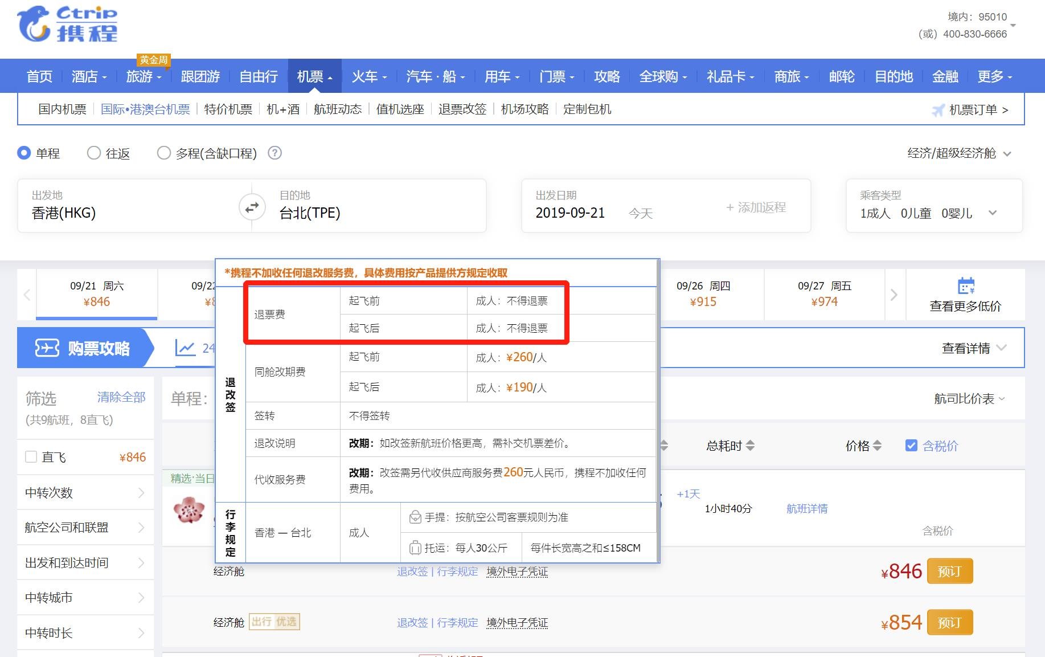Select 09/27 周五 ¥974 date tab
This screenshot has width=1045, height=657.
pyautogui.click(x=825, y=294)
